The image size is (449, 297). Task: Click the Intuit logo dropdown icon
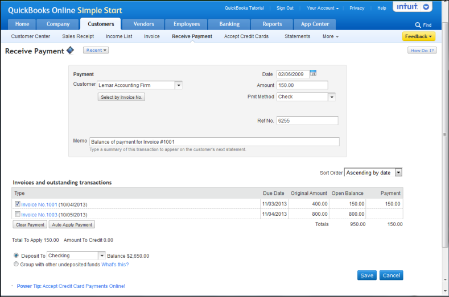point(426,7)
